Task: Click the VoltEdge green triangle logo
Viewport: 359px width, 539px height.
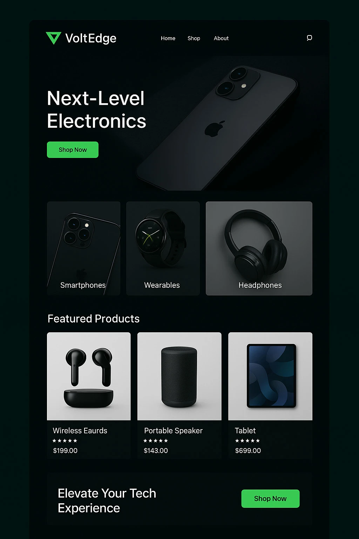Action: pos(54,38)
